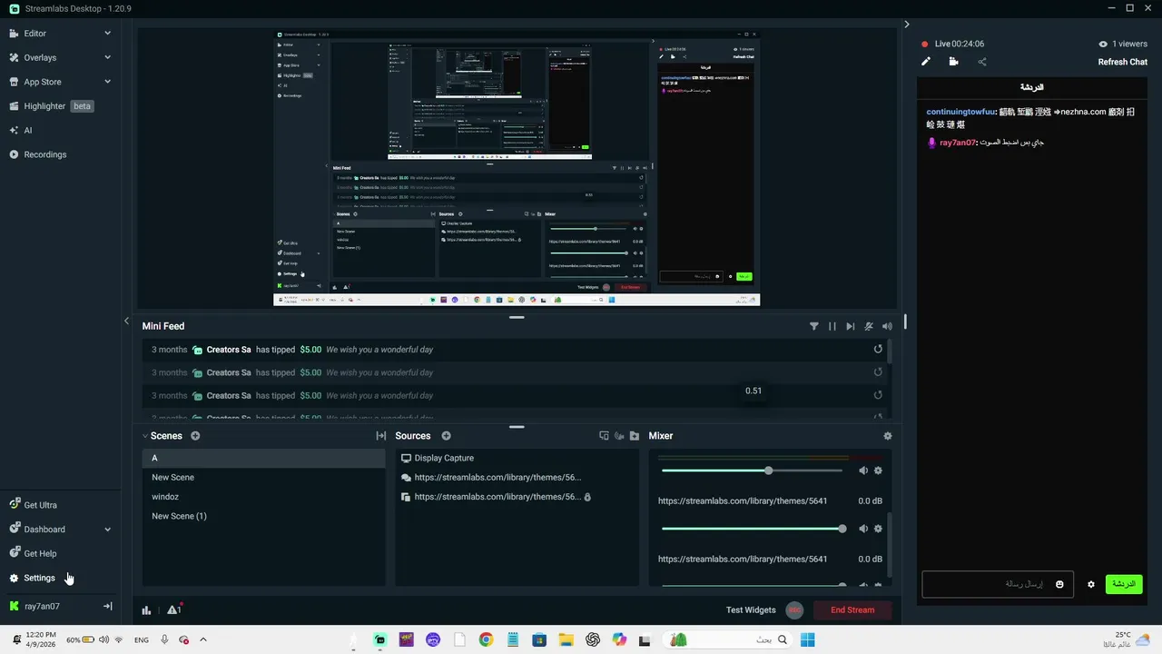Screen dimensions: 1162x654
Task: Click the first Creators Sa tip event
Action: 512,350
